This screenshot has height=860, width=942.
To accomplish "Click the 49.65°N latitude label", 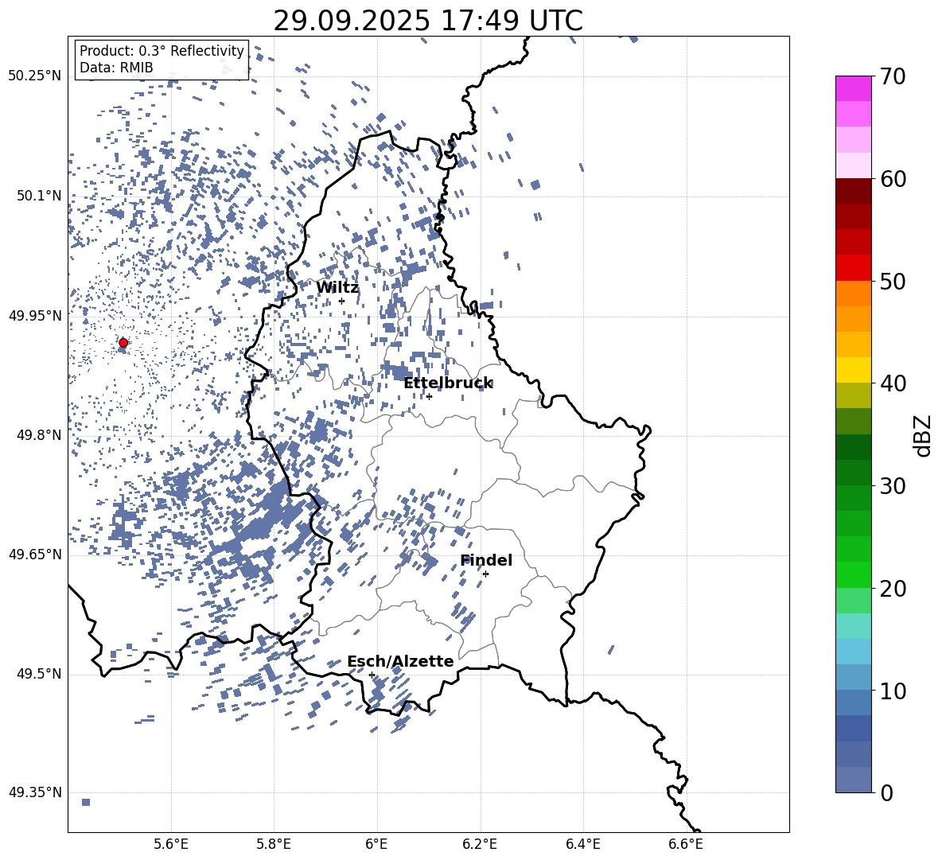I will pos(35,555).
